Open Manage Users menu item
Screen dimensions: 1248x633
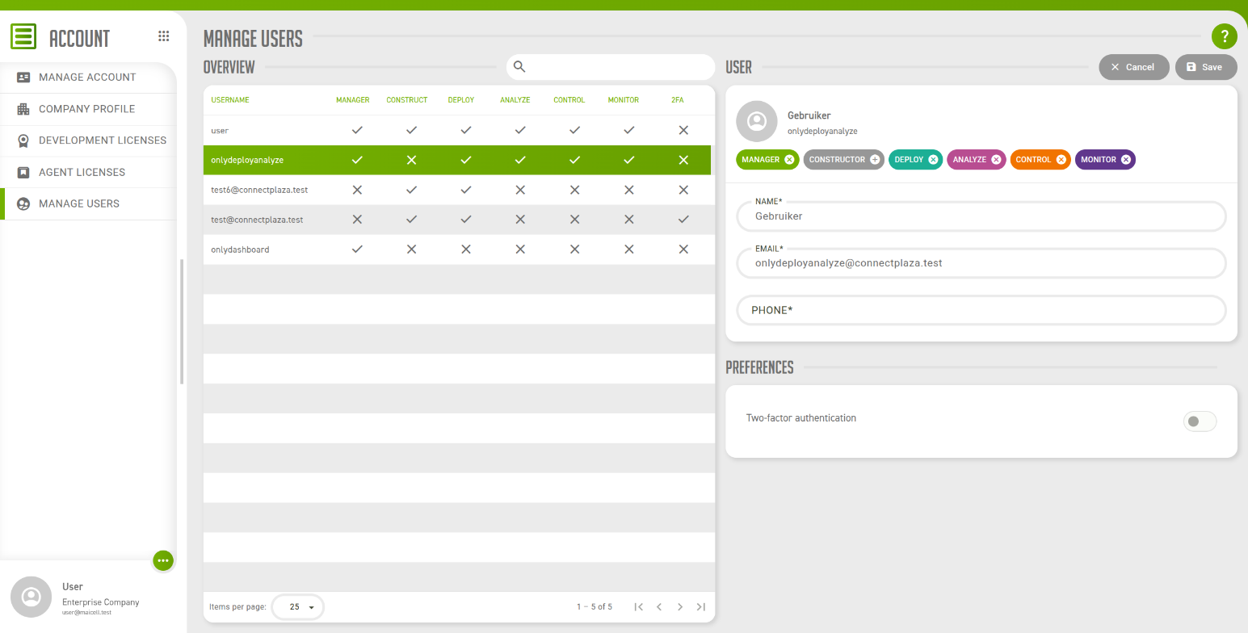coord(88,203)
